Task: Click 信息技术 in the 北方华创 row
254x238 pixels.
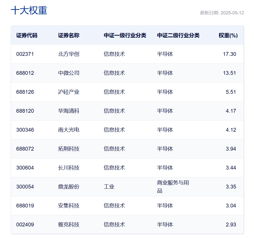Action: 114,54
